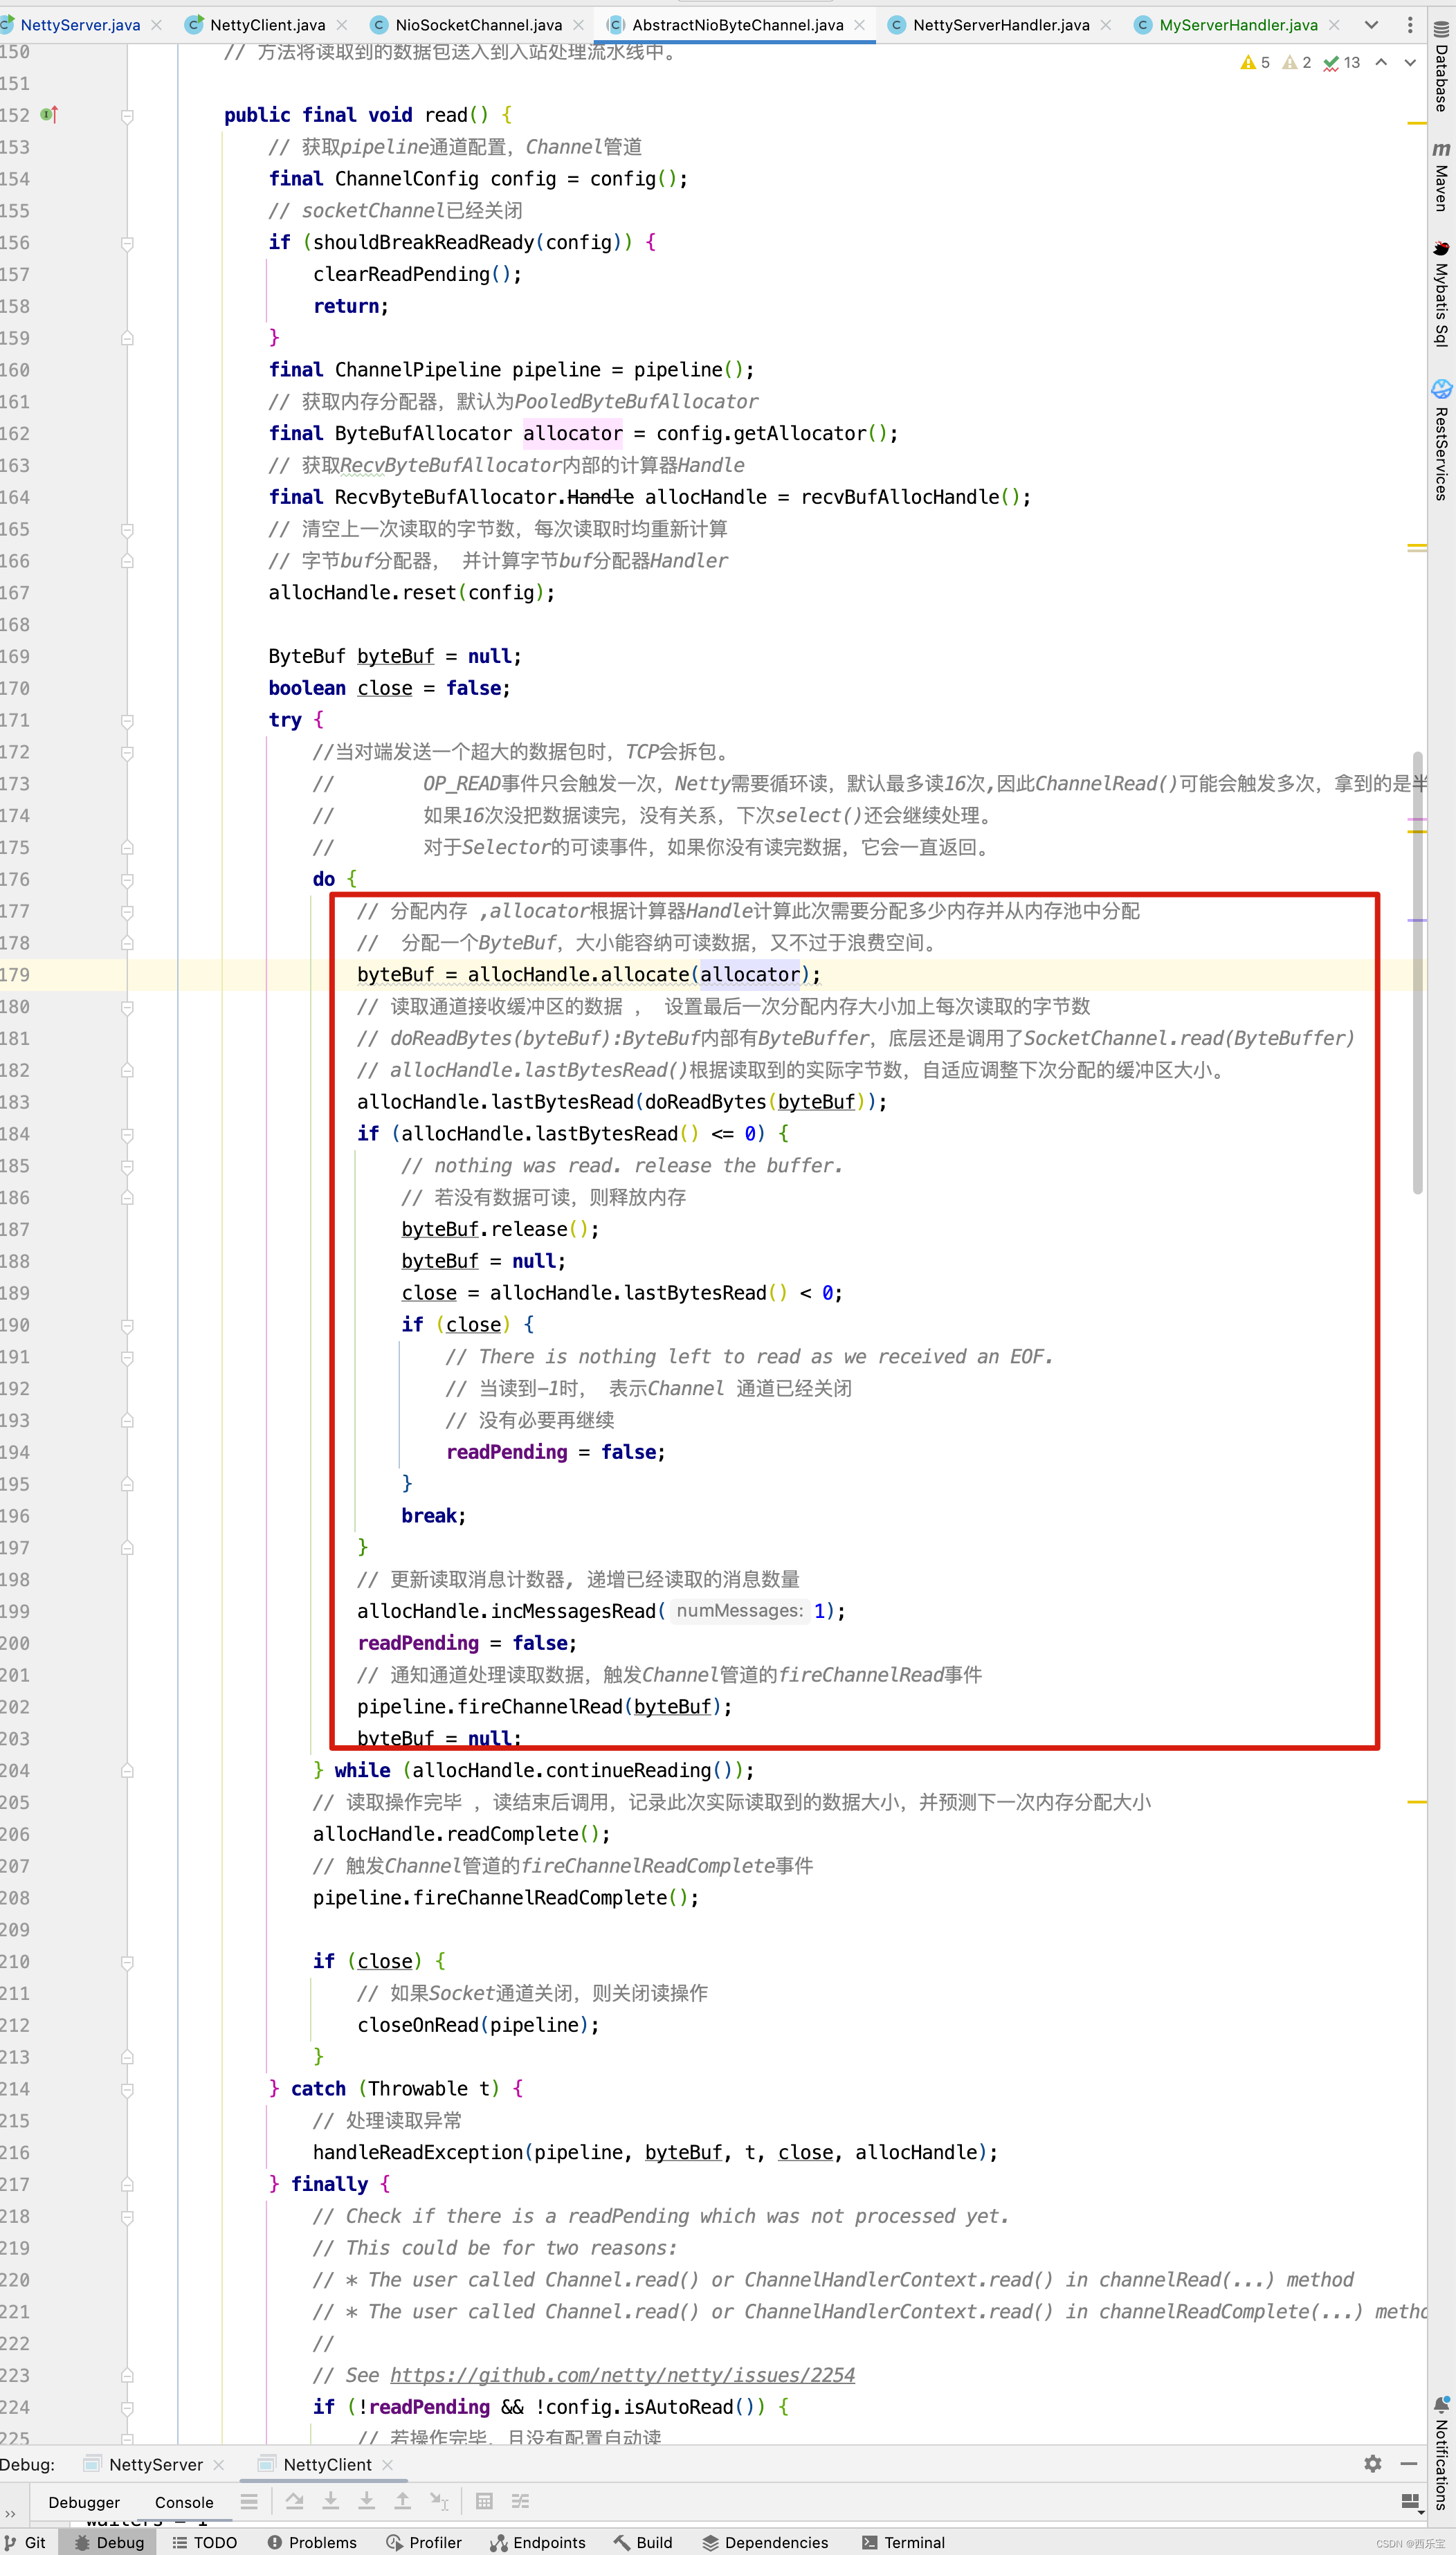Click the typo count 13 indicator

pyautogui.click(x=1341, y=62)
